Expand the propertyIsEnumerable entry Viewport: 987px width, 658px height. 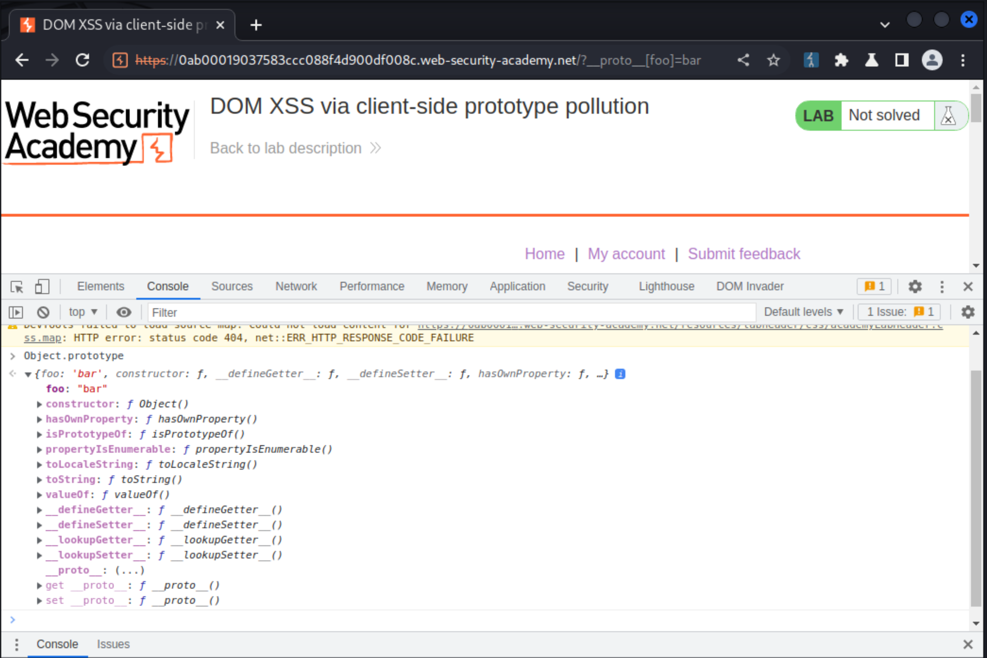(39, 449)
